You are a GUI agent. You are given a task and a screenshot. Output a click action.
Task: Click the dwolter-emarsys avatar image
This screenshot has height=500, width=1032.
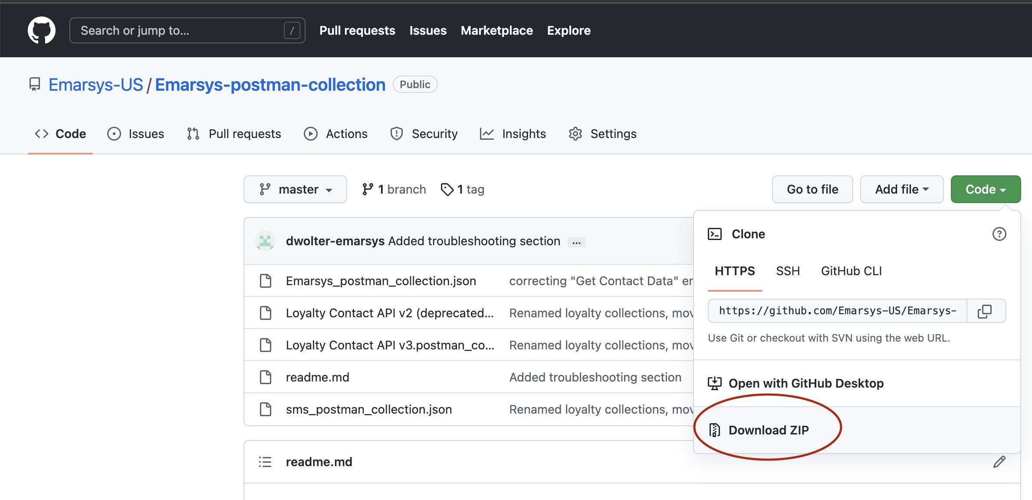[265, 241]
